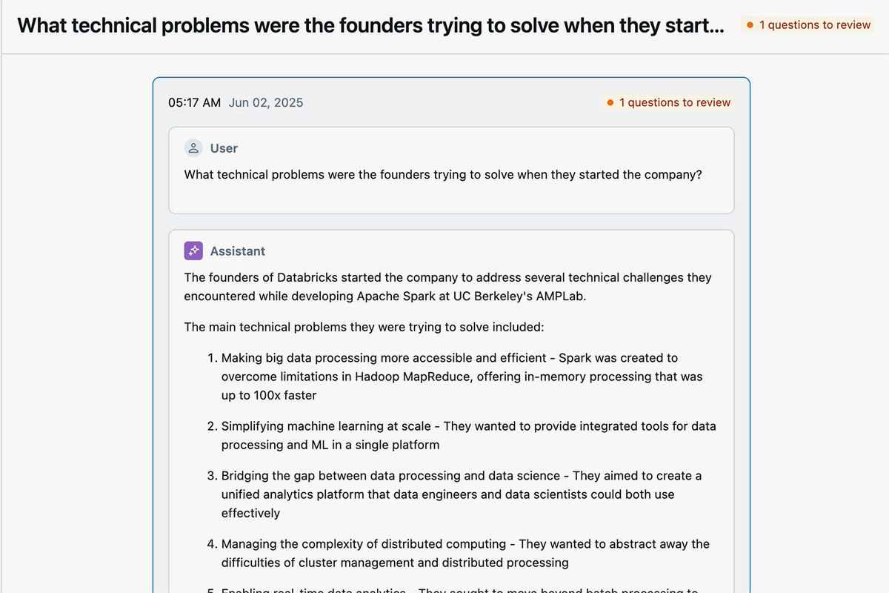Viewport: 889px width, 593px height.
Task: Click the orange dot inside the conversation card badge
Action: (x=610, y=102)
